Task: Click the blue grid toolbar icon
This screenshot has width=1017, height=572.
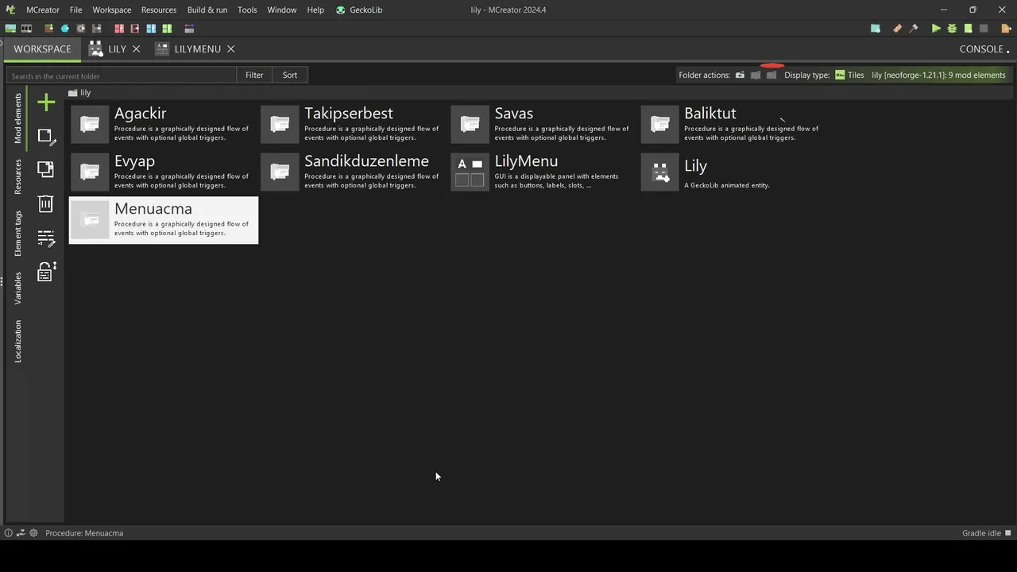Action: (x=151, y=29)
